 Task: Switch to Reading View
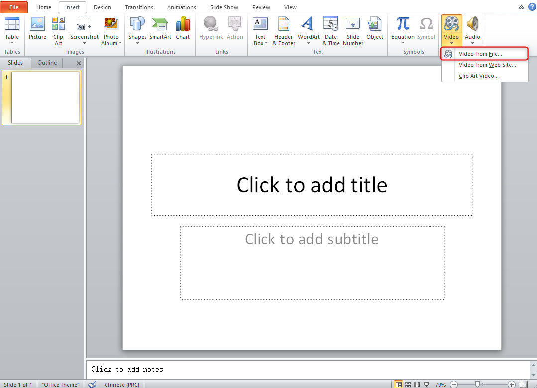[417, 384]
